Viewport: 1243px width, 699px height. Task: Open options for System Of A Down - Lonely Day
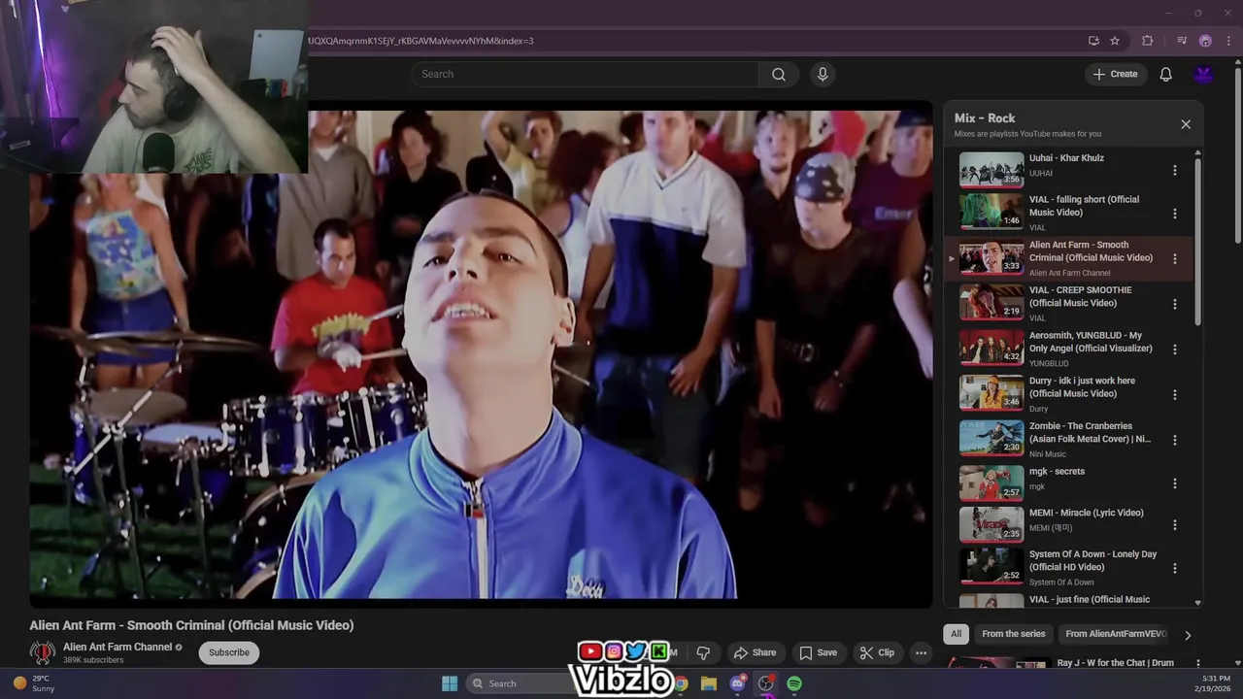(1174, 568)
